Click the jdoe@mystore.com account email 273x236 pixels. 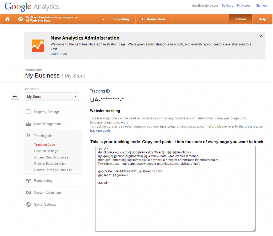[x=204, y=6]
